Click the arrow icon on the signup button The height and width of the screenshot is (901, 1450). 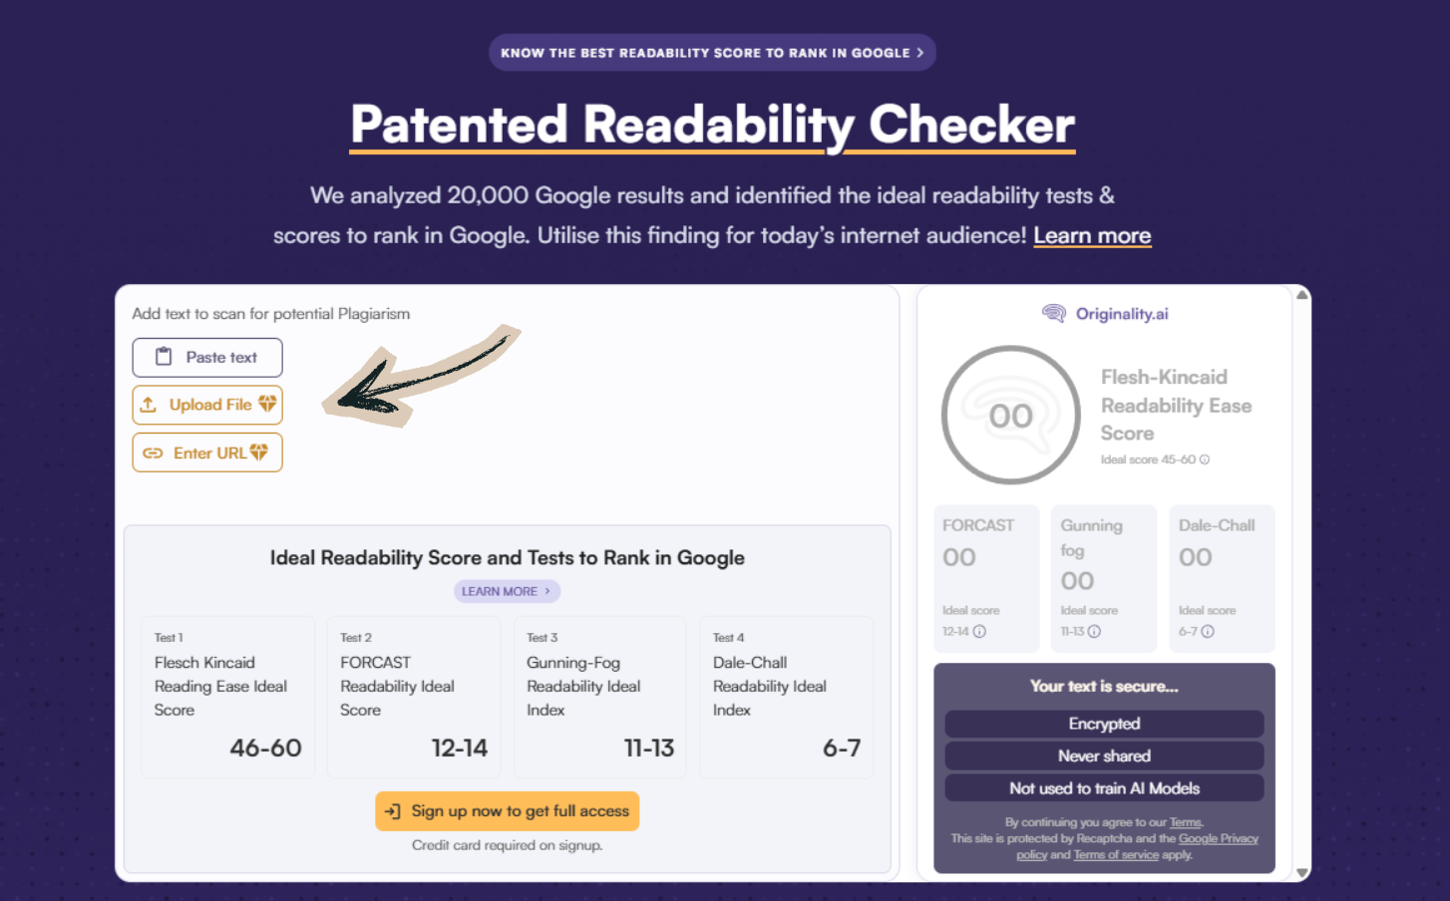click(393, 810)
